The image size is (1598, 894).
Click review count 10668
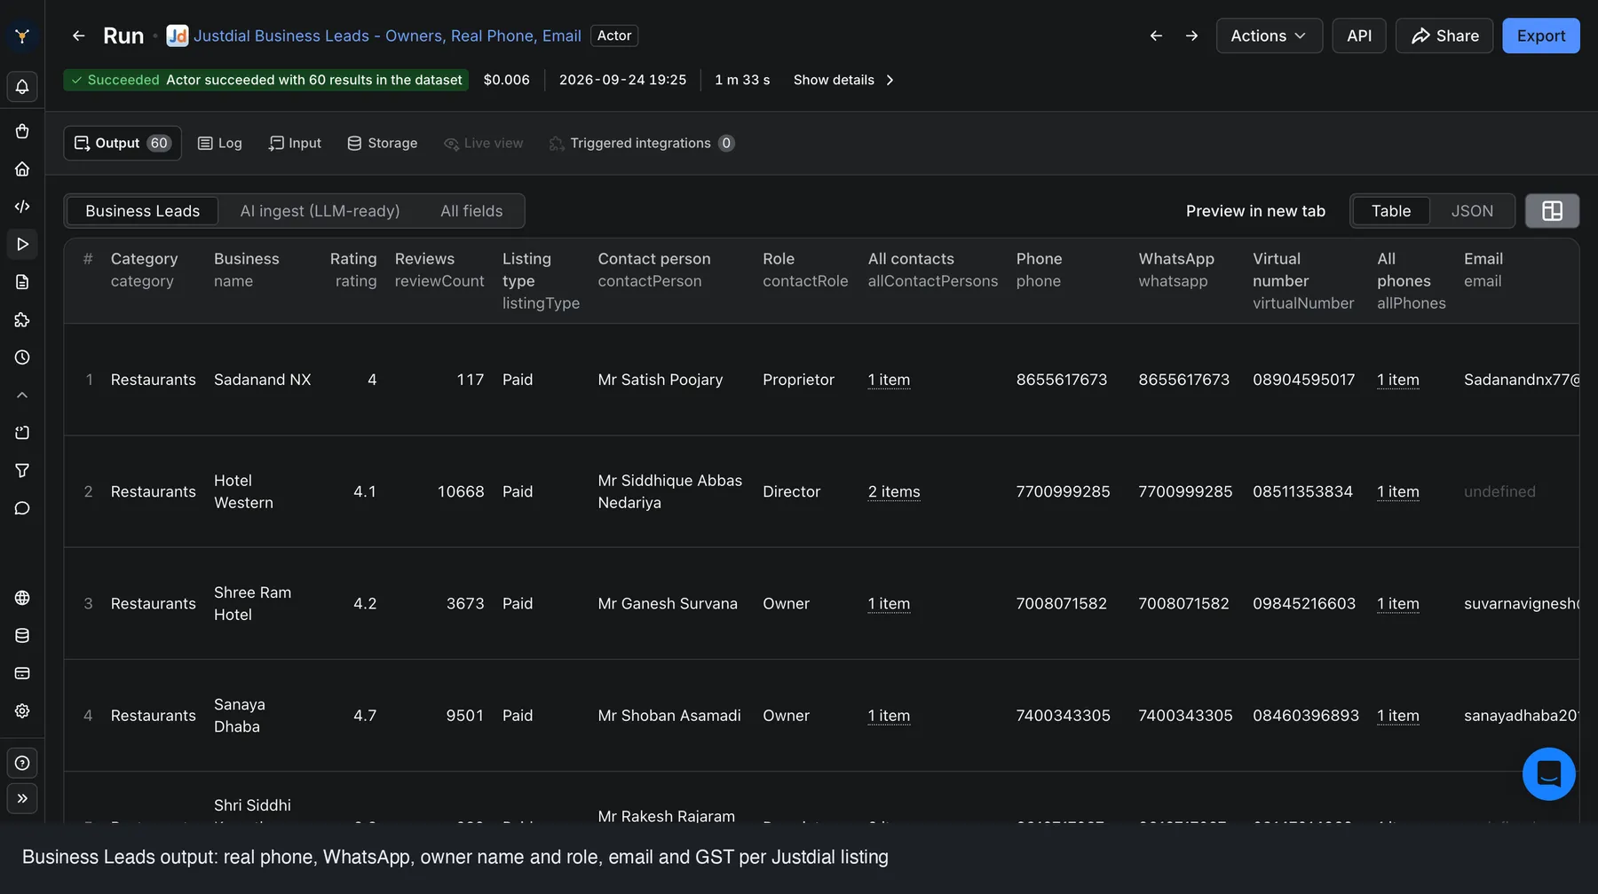point(461,491)
